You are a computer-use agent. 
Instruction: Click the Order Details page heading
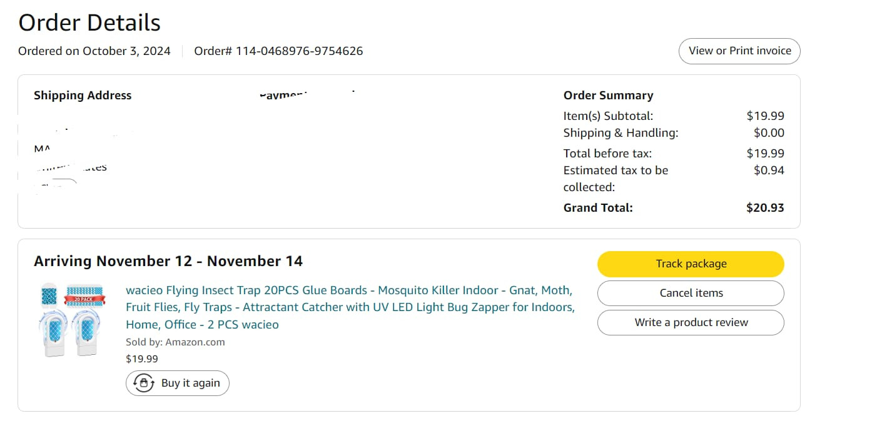pyautogui.click(x=89, y=23)
